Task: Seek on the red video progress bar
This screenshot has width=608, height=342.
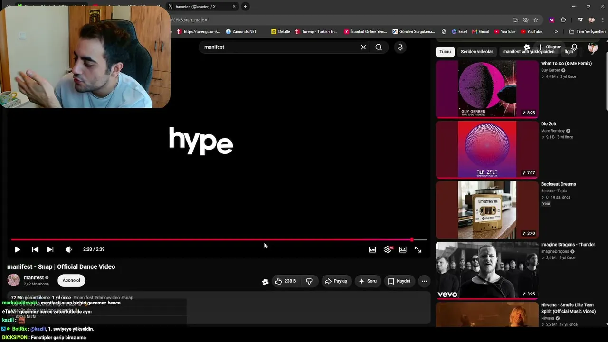Action: [x=218, y=240]
